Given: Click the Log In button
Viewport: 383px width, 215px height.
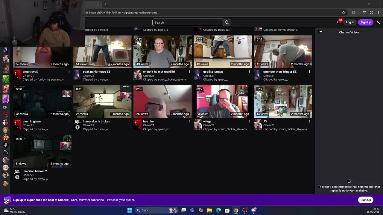Looking at the screenshot, I should pyautogui.click(x=350, y=22).
